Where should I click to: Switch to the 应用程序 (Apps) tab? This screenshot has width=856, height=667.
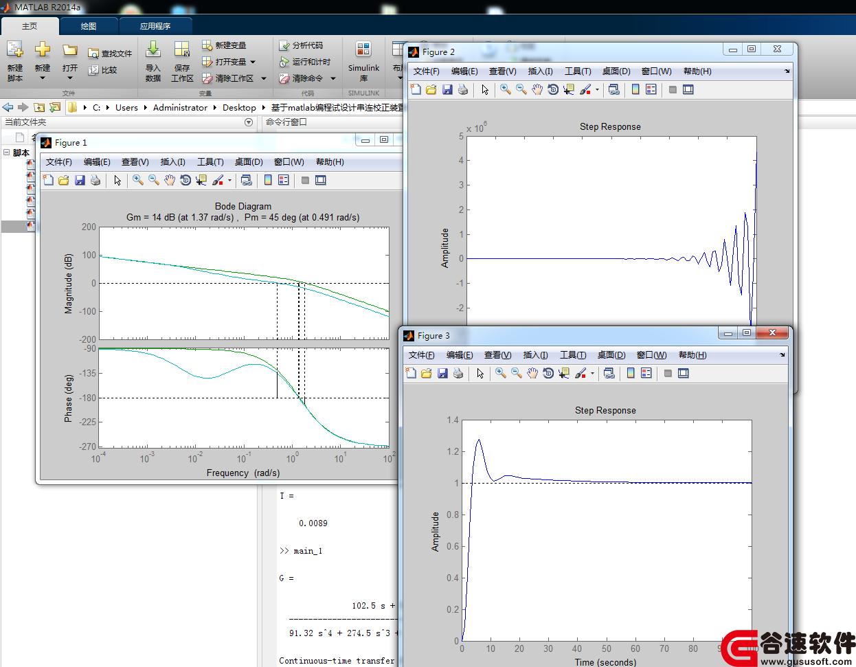pos(155,26)
